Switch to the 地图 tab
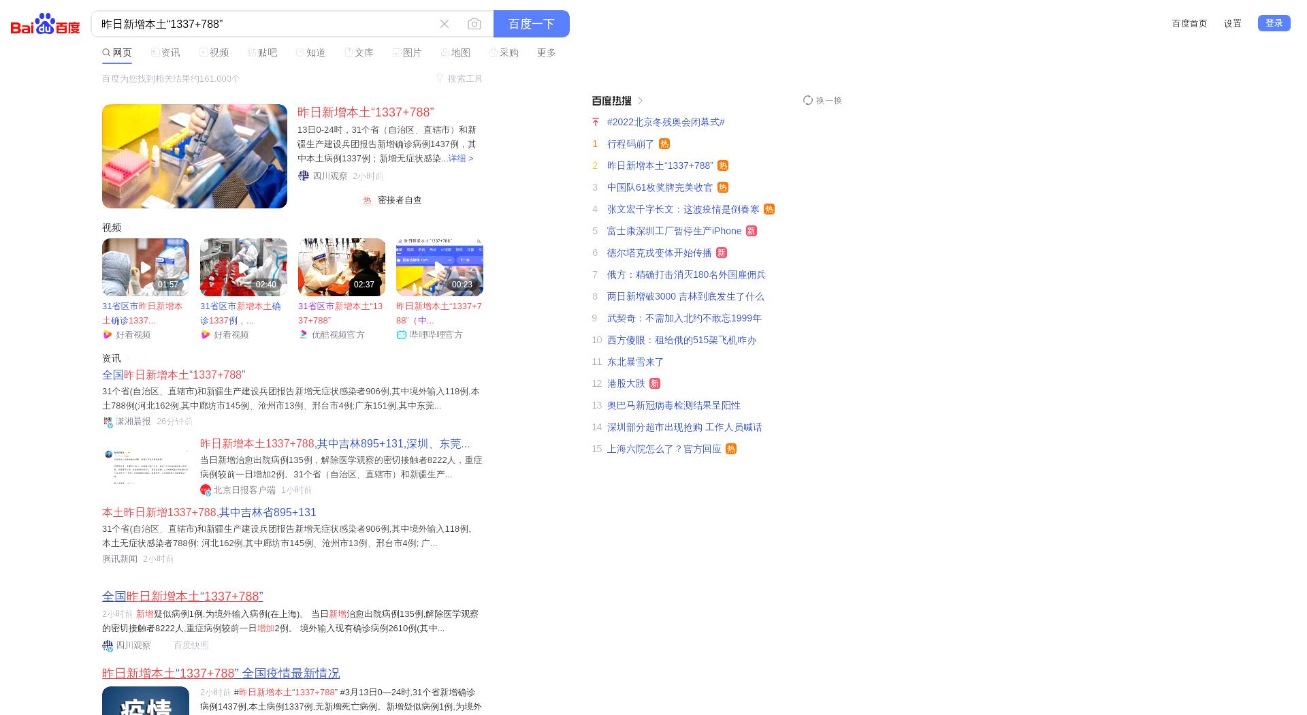 click(x=455, y=52)
